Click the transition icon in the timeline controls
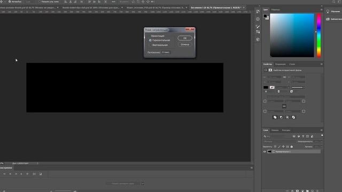Screen dimensions: 342x192 click(x=41, y=174)
